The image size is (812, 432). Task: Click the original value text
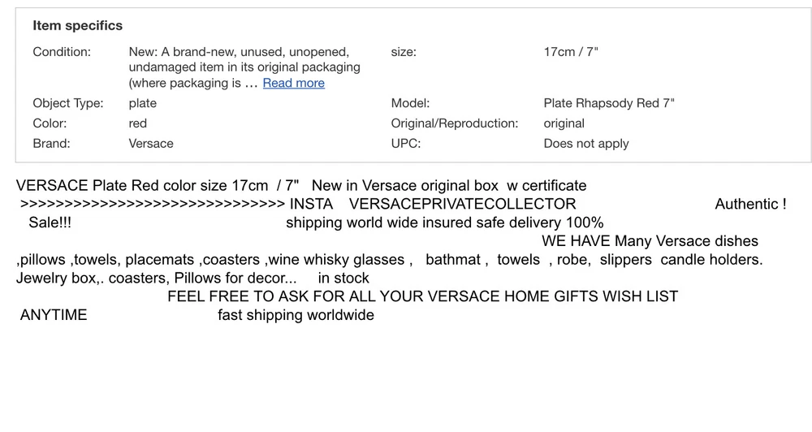(564, 123)
